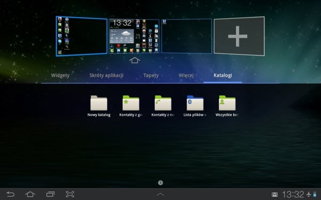Tap the battery status icon
321x200 pixels.
click(315, 194)
